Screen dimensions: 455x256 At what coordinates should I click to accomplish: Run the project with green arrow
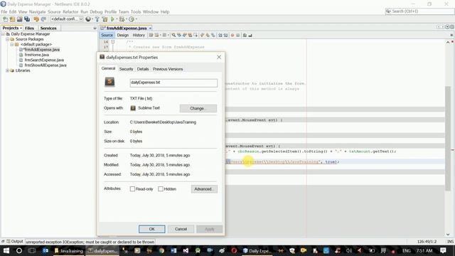point(112,19)
